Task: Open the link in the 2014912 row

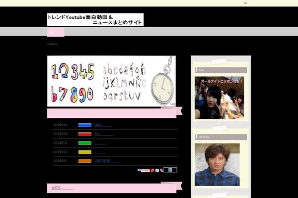Action: coord(100,152)
